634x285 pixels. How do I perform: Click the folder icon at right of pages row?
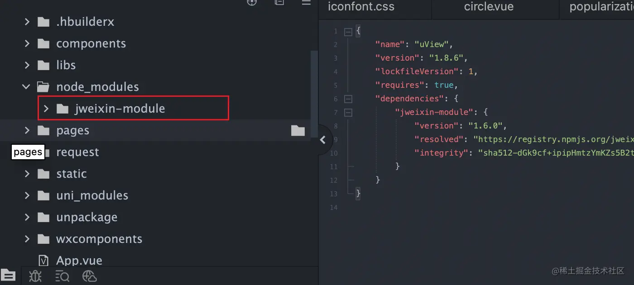point(298,131)
